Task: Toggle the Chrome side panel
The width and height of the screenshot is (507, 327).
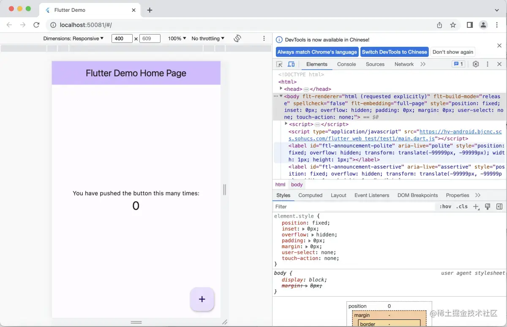Action: point(470,25)
